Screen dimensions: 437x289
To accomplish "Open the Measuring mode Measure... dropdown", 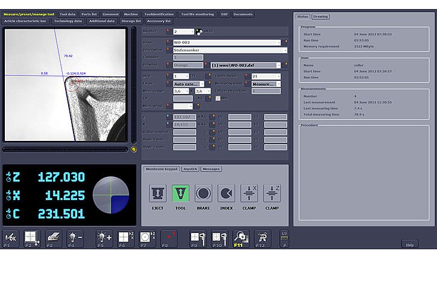I will (x=266, y=84).
